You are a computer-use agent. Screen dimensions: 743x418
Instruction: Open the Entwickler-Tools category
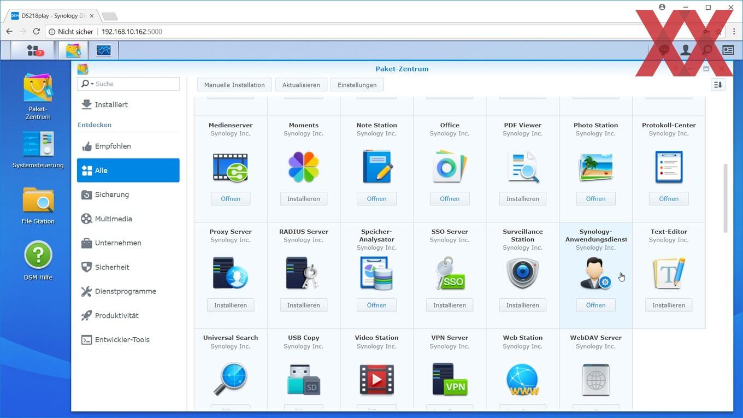pyautogui.click(x=128, y=339)
